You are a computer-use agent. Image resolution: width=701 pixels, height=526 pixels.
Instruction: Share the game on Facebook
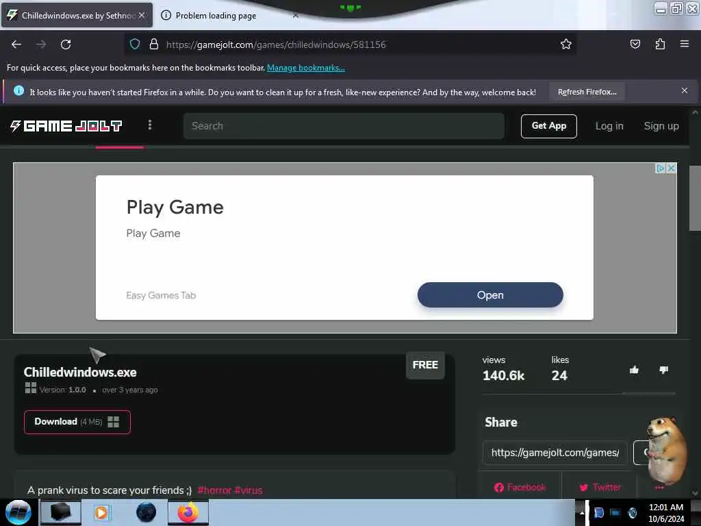coord(520,487)
